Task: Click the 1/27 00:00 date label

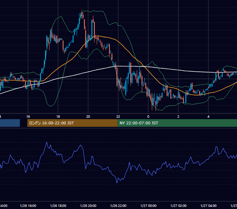Action: coord(148,206)
